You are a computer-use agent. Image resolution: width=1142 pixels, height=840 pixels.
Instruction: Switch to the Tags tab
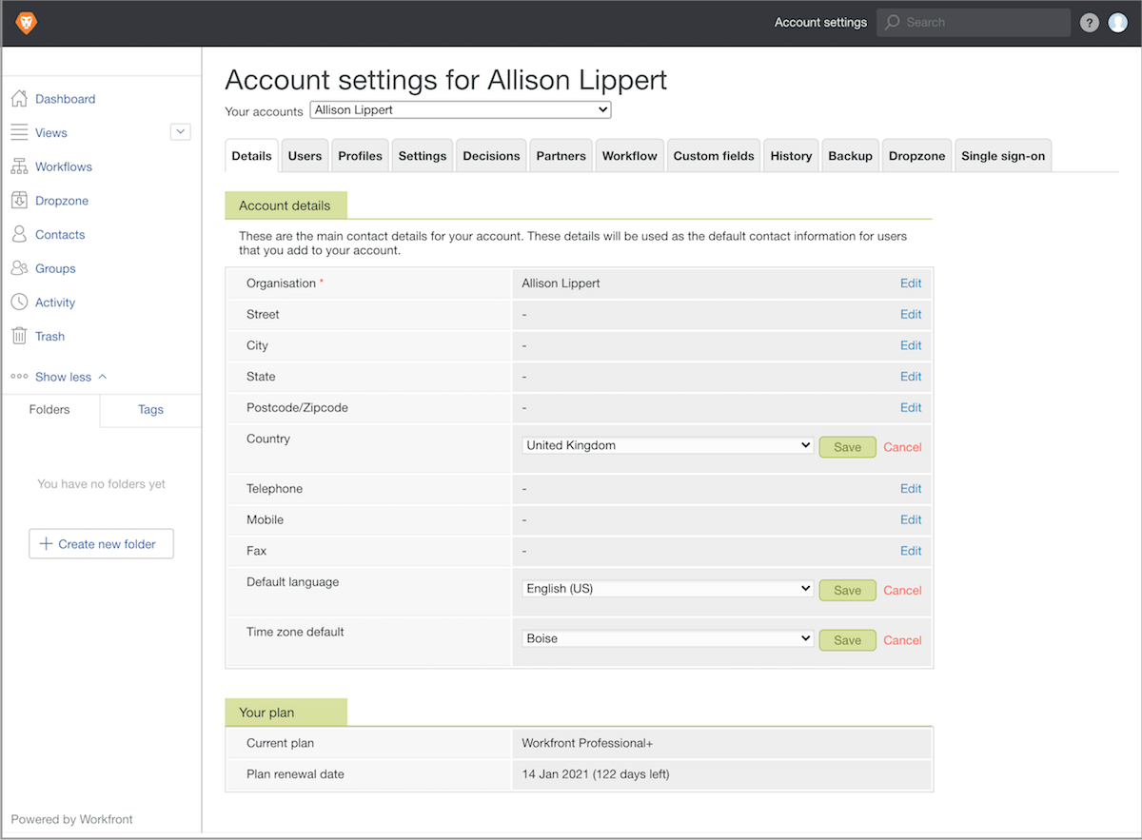[150, 409]
